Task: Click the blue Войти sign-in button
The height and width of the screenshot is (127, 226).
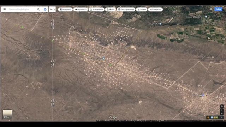Action: (218, 9)
